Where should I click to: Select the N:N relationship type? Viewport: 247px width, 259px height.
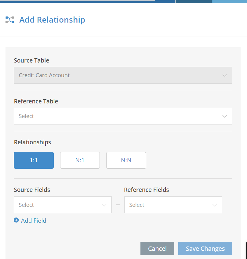click(126, 160)
